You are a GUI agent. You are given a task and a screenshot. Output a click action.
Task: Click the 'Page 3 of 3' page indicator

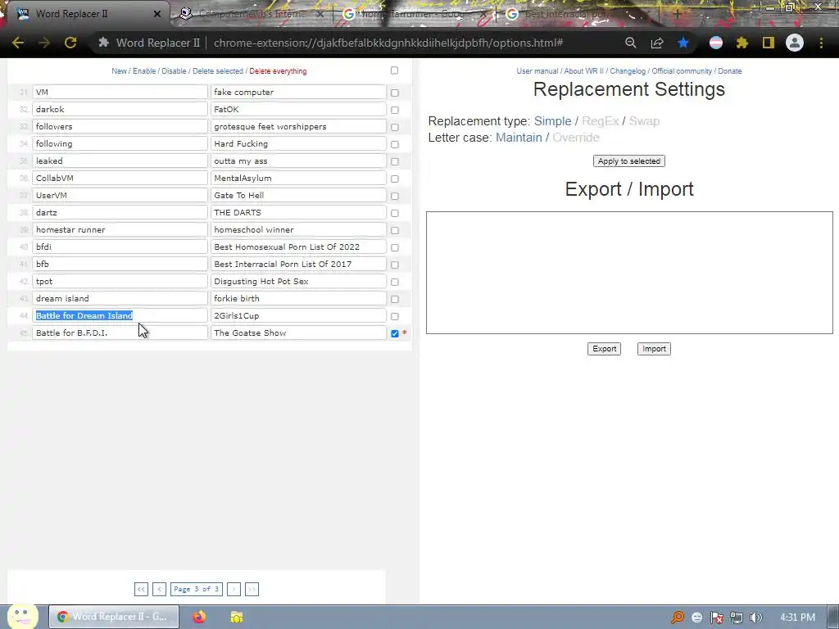[197, 589]
